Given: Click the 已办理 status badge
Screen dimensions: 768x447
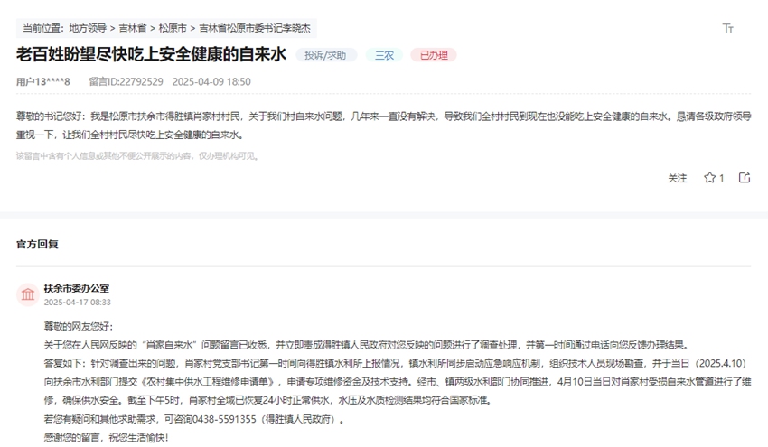Looking at the screenshot, I should pos(434,55).
